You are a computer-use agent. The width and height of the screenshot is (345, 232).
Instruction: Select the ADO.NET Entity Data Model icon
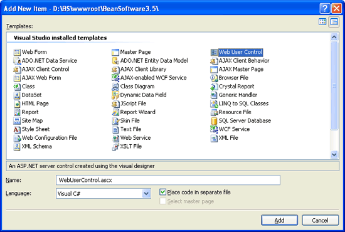coord(115,61)
